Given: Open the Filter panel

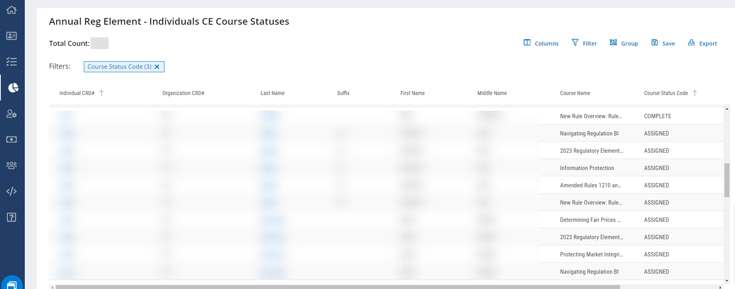Looking at the screenshot, I should click(x=584, y=43).
